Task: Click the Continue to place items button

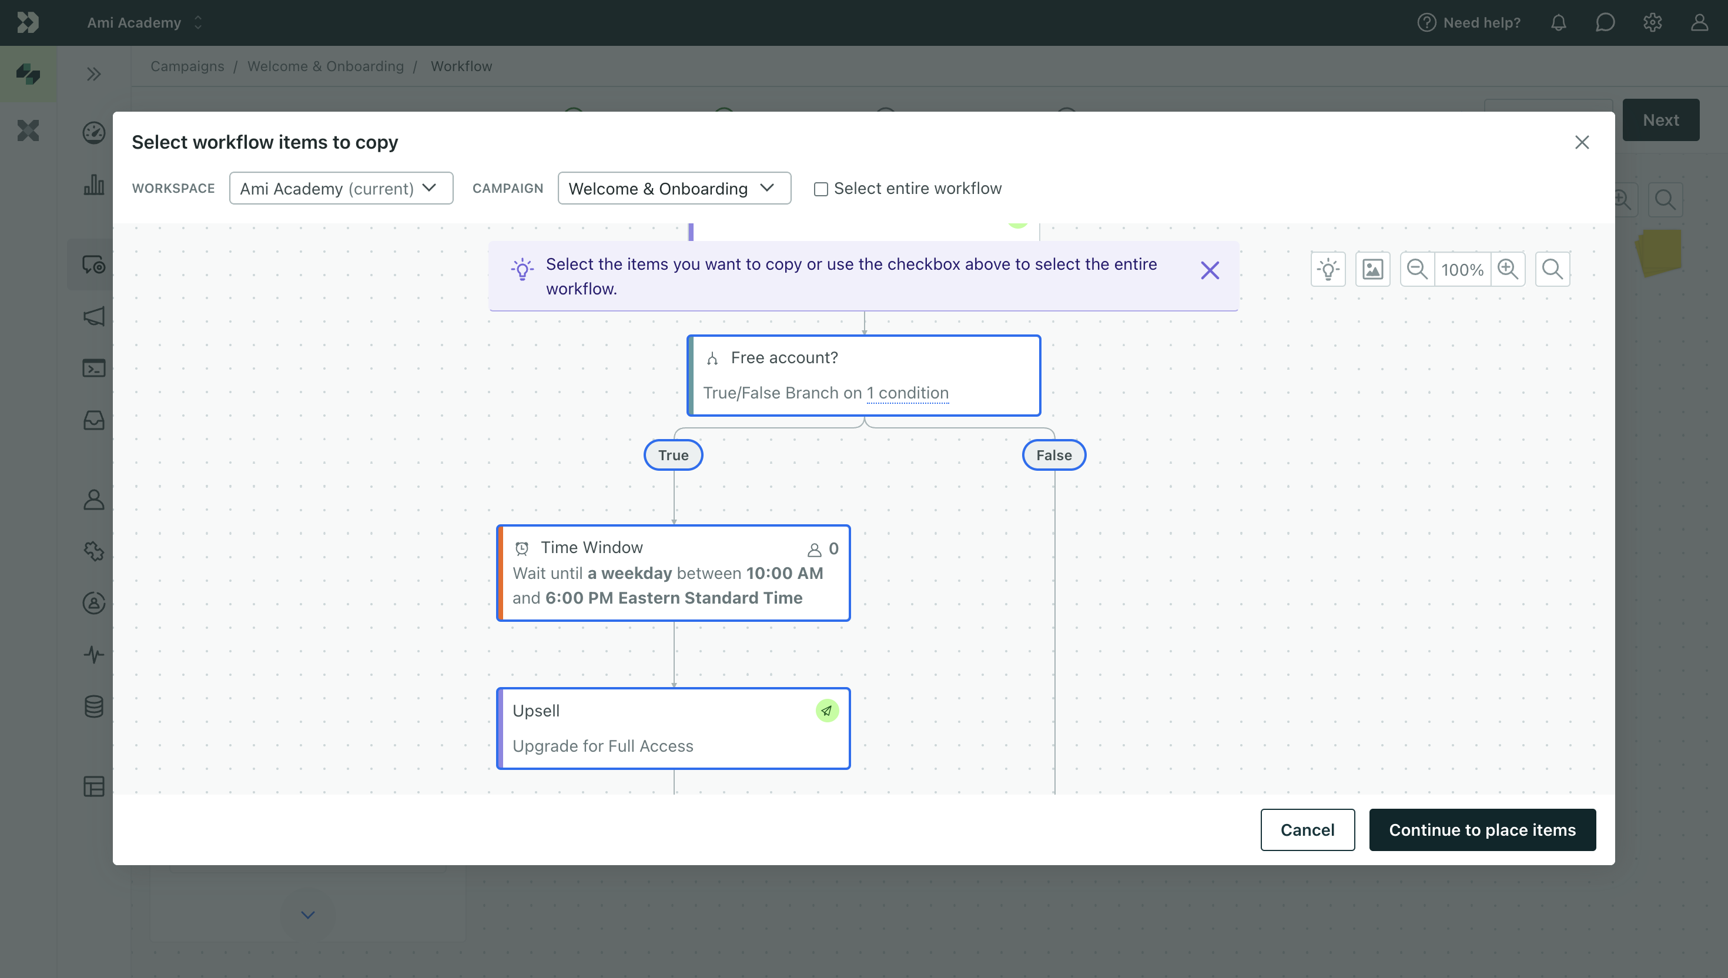Action: (1482, 830)
